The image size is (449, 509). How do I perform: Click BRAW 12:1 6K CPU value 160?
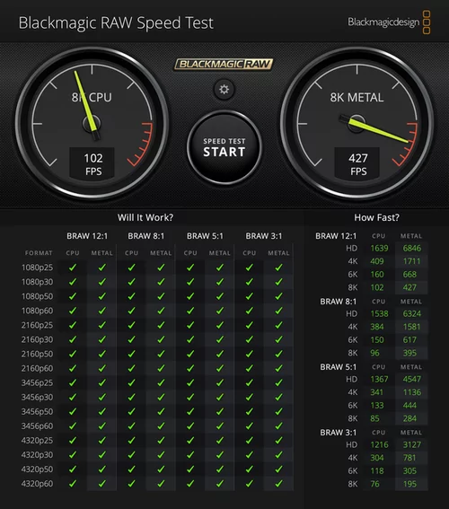[377, 275]
